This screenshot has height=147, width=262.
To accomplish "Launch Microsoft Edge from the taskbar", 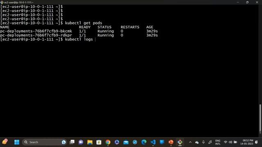I will (144, 142).
